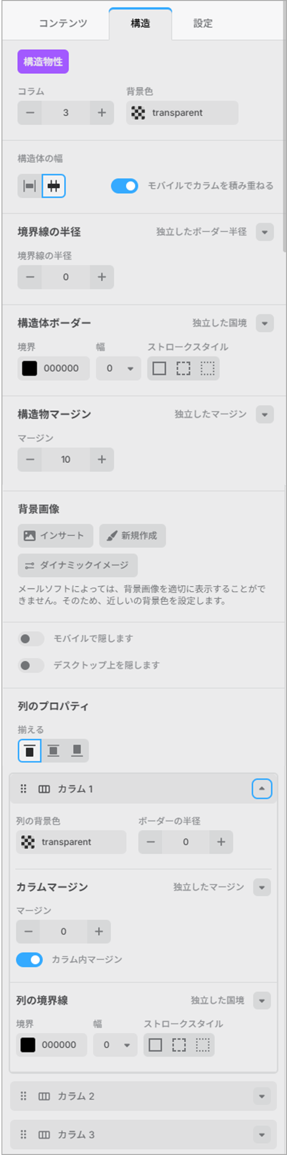Screen dimensions: 287x1155
Task: Expand 独立したボーダー半径 dropdown arrow
Action: point(265,232)
